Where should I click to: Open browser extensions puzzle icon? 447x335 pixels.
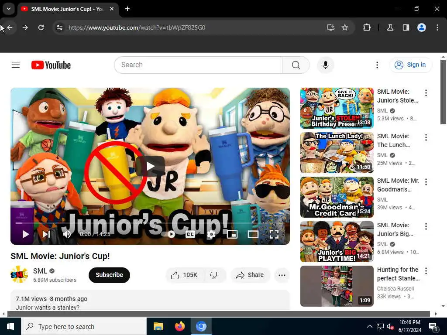[367, 27]
